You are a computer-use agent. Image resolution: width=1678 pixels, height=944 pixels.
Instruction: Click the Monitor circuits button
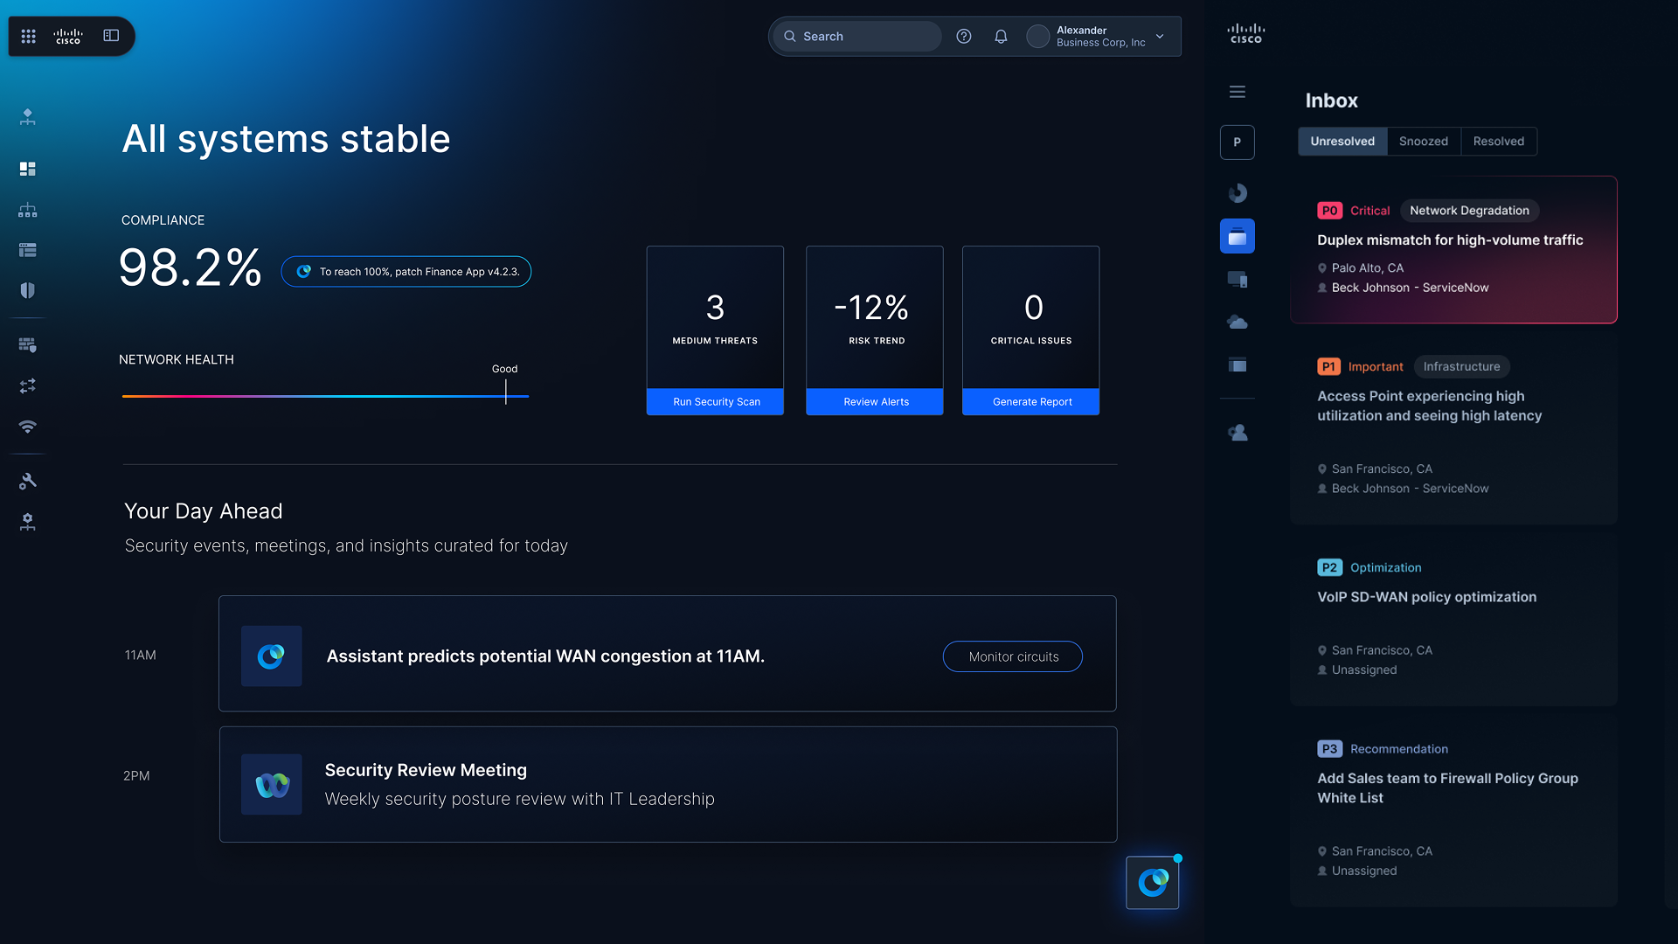click(x=1013, y=656)
